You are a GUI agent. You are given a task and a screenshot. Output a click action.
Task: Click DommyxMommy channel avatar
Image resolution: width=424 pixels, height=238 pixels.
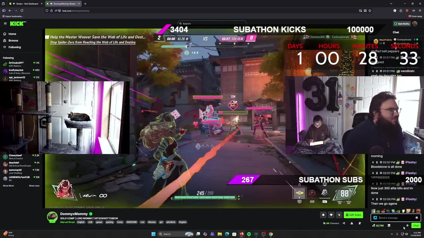[x=52, y=217]
